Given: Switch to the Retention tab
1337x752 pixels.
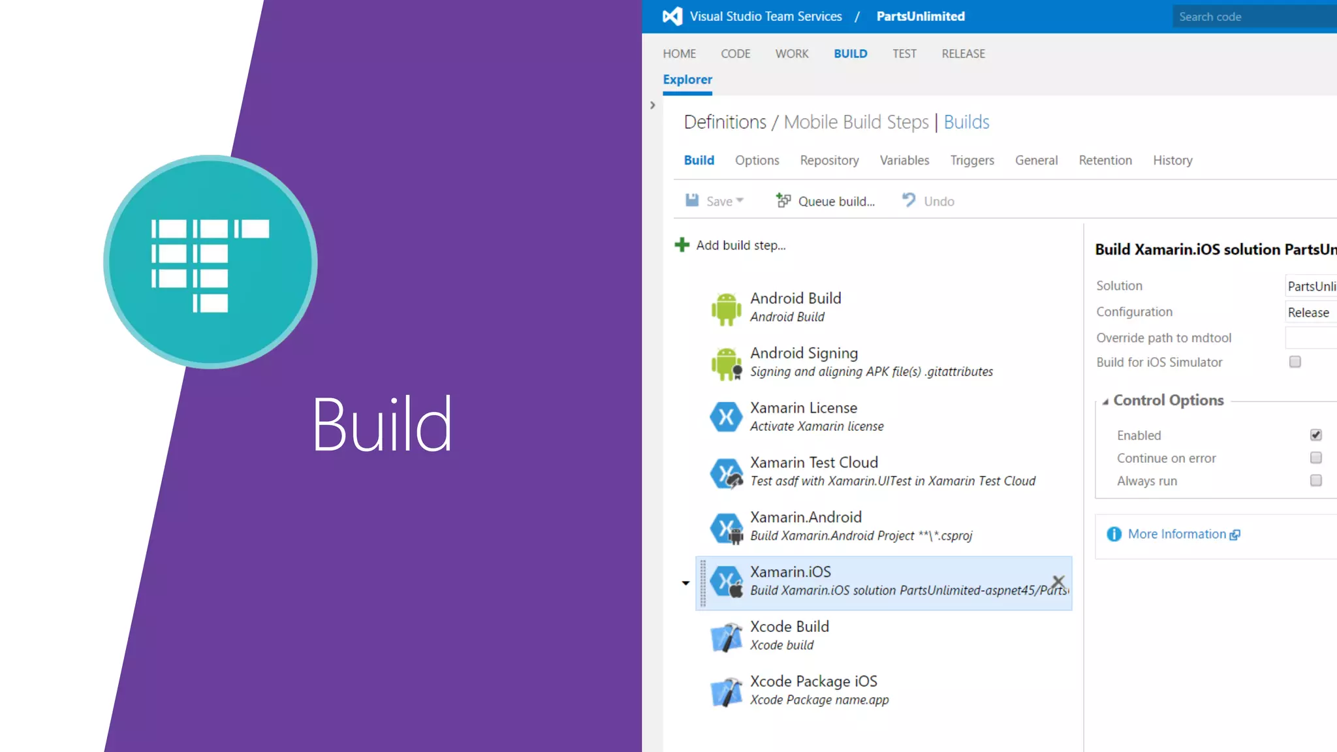Looking at the screenshot, I should (x=1105, y=160).
